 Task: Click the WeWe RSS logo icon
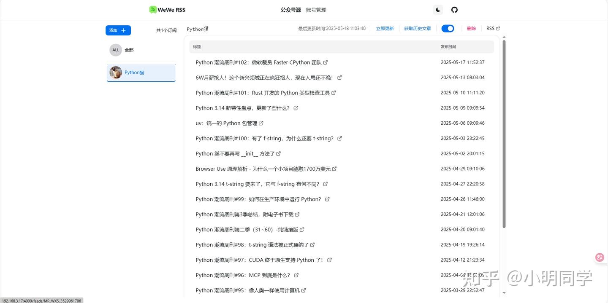tap(153, 10)
